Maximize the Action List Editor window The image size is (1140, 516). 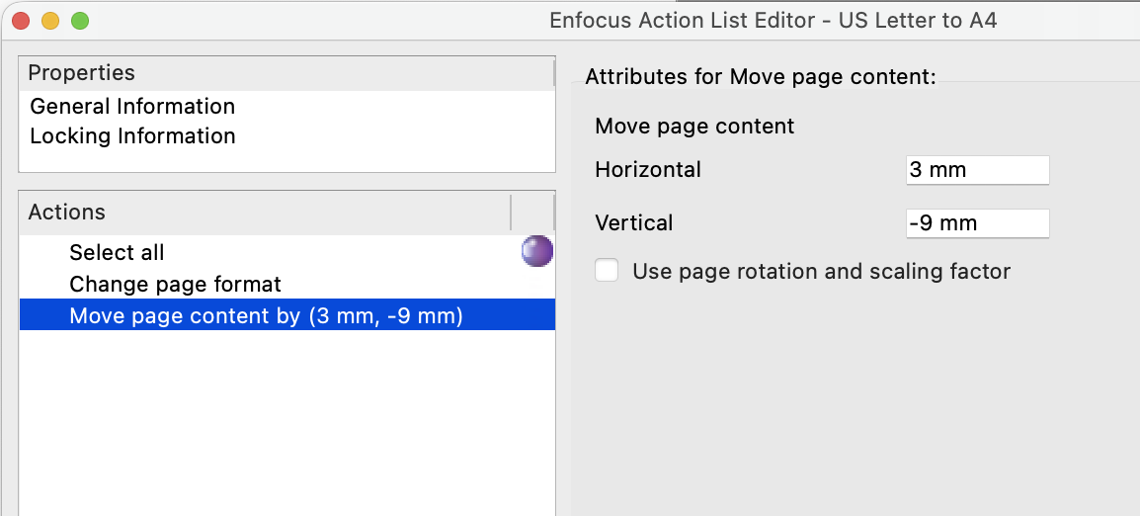click(80, 21)
